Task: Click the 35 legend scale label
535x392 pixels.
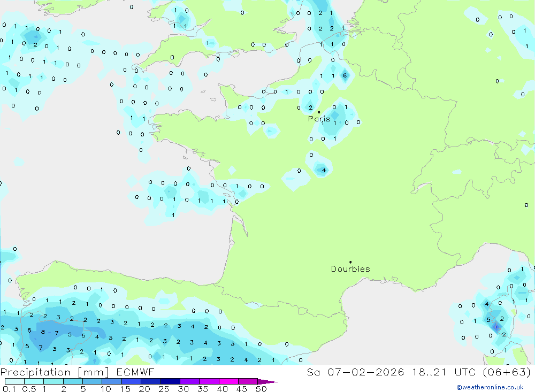Action: (203, 389)
